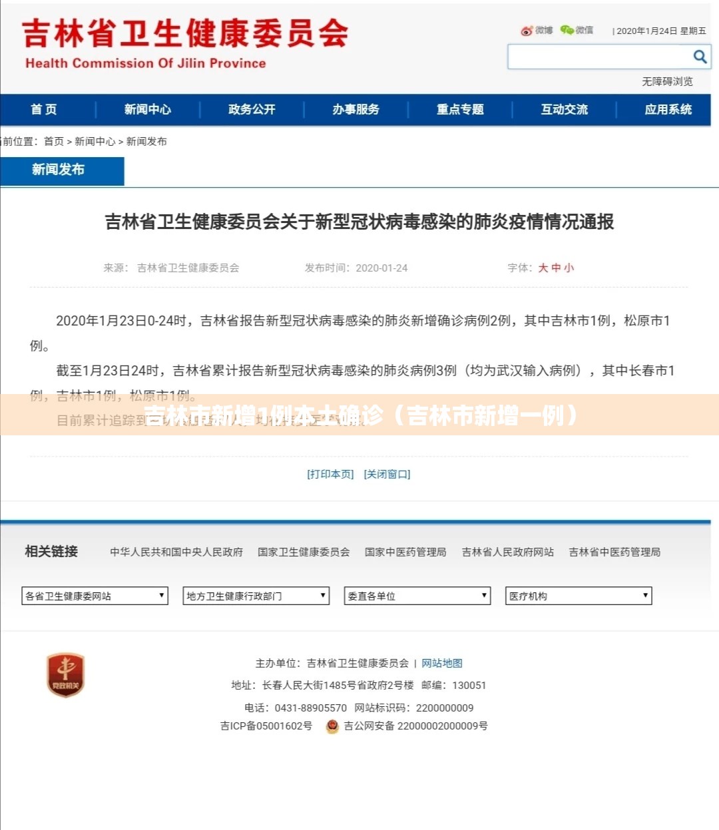Click the phone number 0431-88905570 text

click(x=311, y=708)
